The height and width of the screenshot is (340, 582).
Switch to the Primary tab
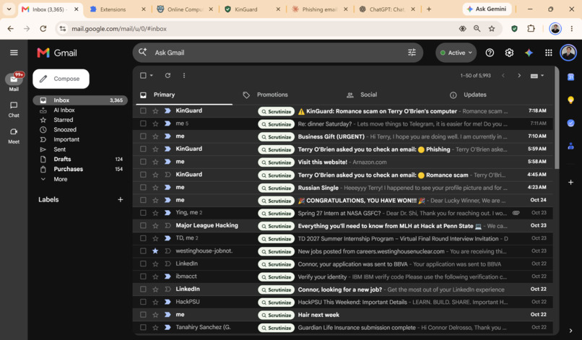(x=184, y=95)
